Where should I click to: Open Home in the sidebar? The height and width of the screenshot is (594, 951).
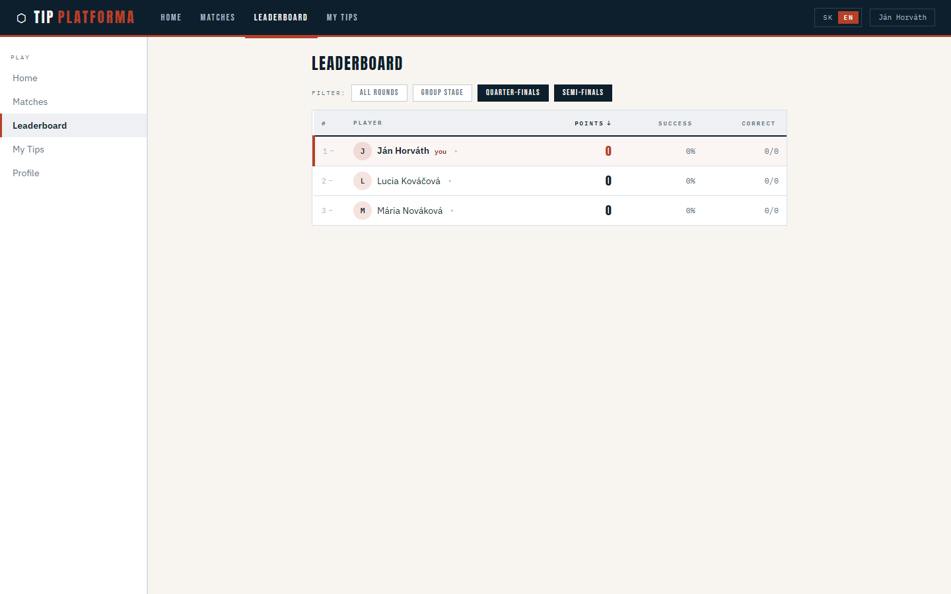click(25, 78)
